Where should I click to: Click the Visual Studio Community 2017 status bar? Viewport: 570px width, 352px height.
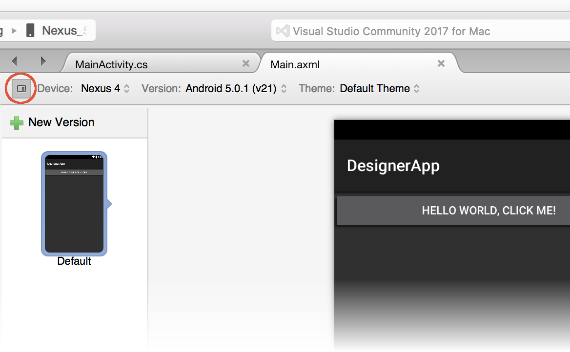click(421, 31)
